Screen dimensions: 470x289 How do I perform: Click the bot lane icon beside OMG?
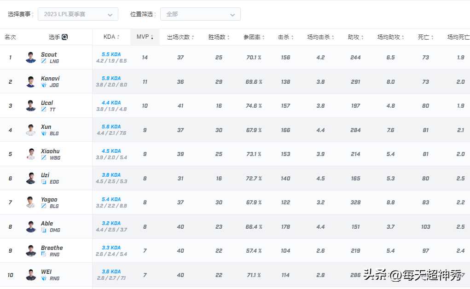[x=44, y=230]
